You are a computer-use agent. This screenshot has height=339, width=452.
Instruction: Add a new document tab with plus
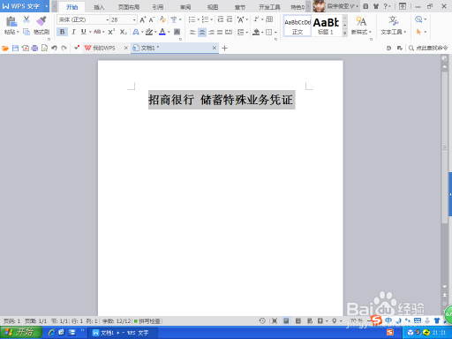pyautogui.click(x=224, y=48)
